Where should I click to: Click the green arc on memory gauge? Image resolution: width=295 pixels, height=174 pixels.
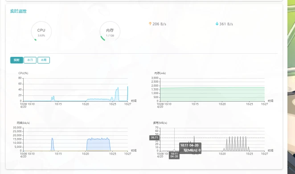point(102,38)
